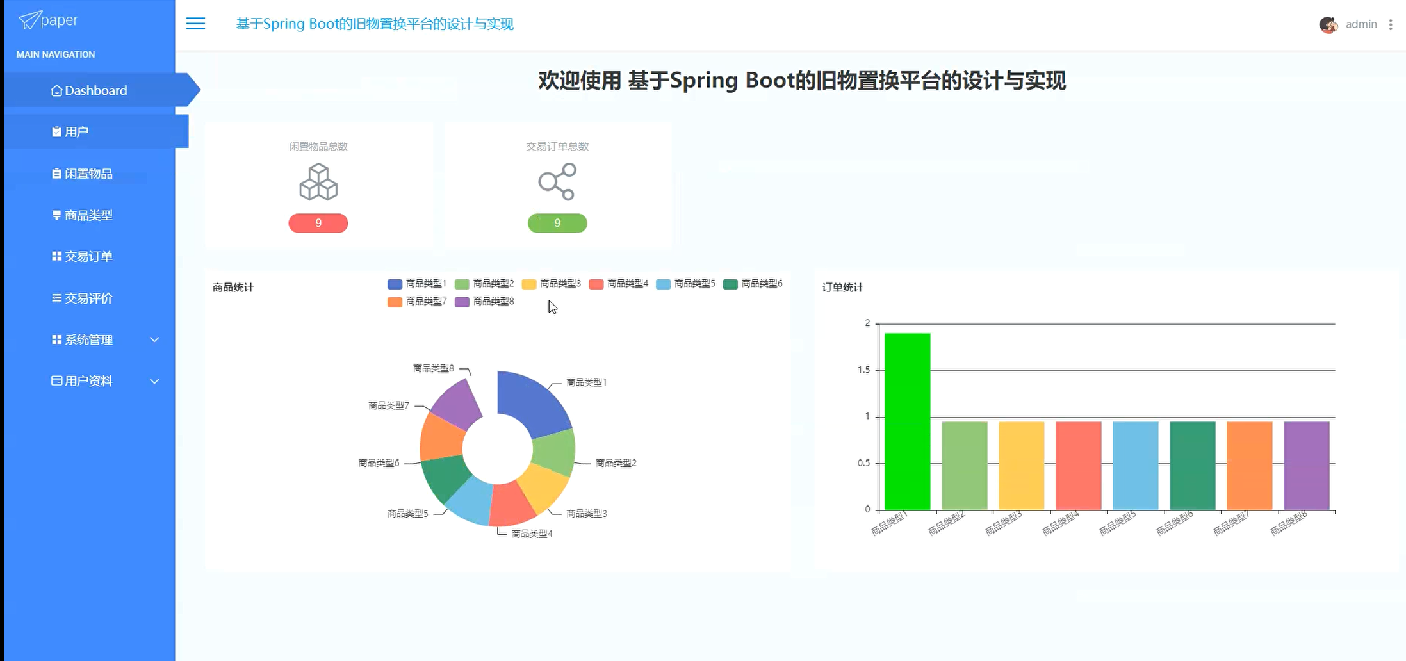Click the grid icon beside 交易订单
The width and height of the screenshot is (1406, 661).
point(56,256)
